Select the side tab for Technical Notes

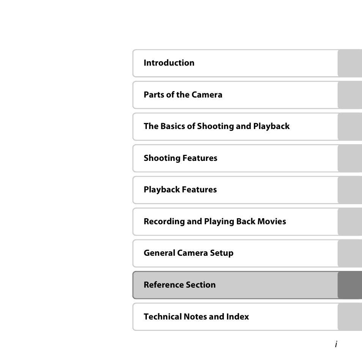coord(350,317)
